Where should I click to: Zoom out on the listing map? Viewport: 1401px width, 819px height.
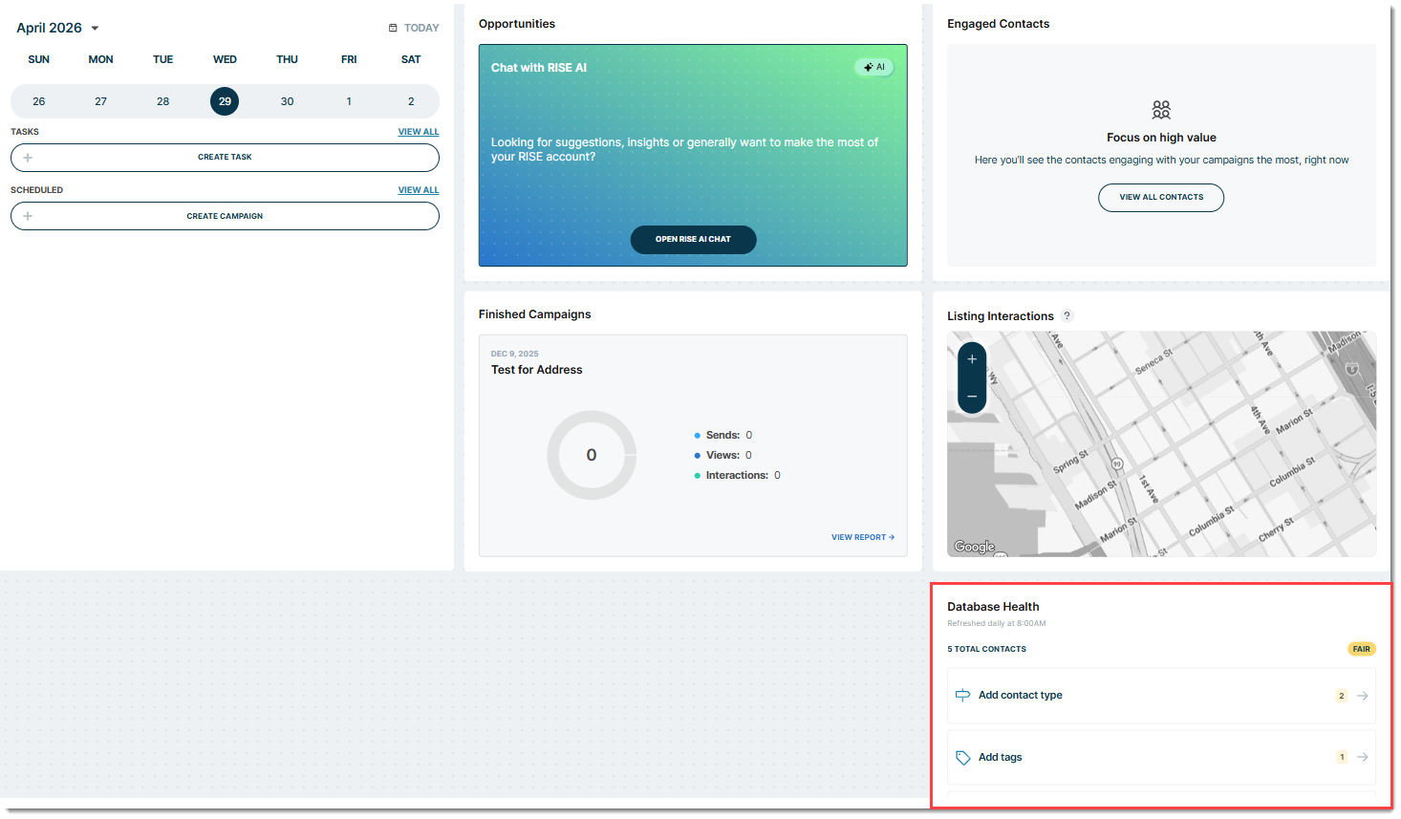(x=972, y=396)
